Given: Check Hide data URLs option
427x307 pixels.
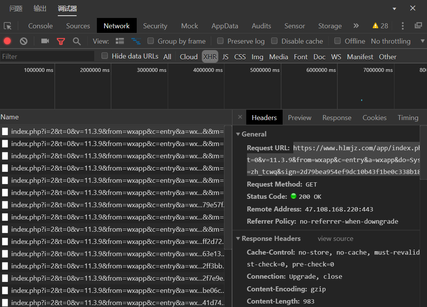Looking at the screenshot, I should 105,56.
